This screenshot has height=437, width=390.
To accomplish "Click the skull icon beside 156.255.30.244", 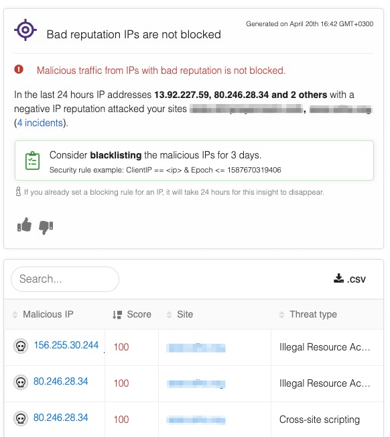I will pos(21,346).
